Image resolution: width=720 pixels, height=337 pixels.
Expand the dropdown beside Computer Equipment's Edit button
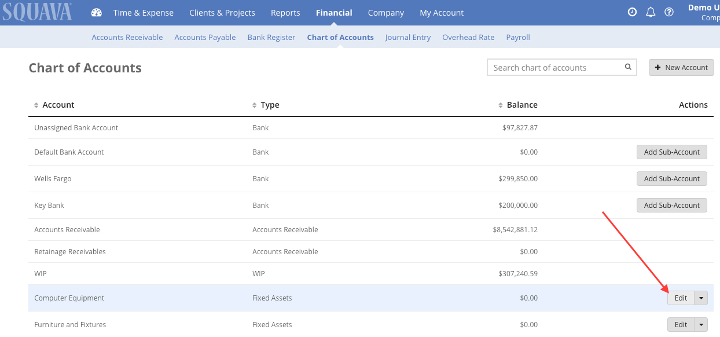click(x=701, y=298)
